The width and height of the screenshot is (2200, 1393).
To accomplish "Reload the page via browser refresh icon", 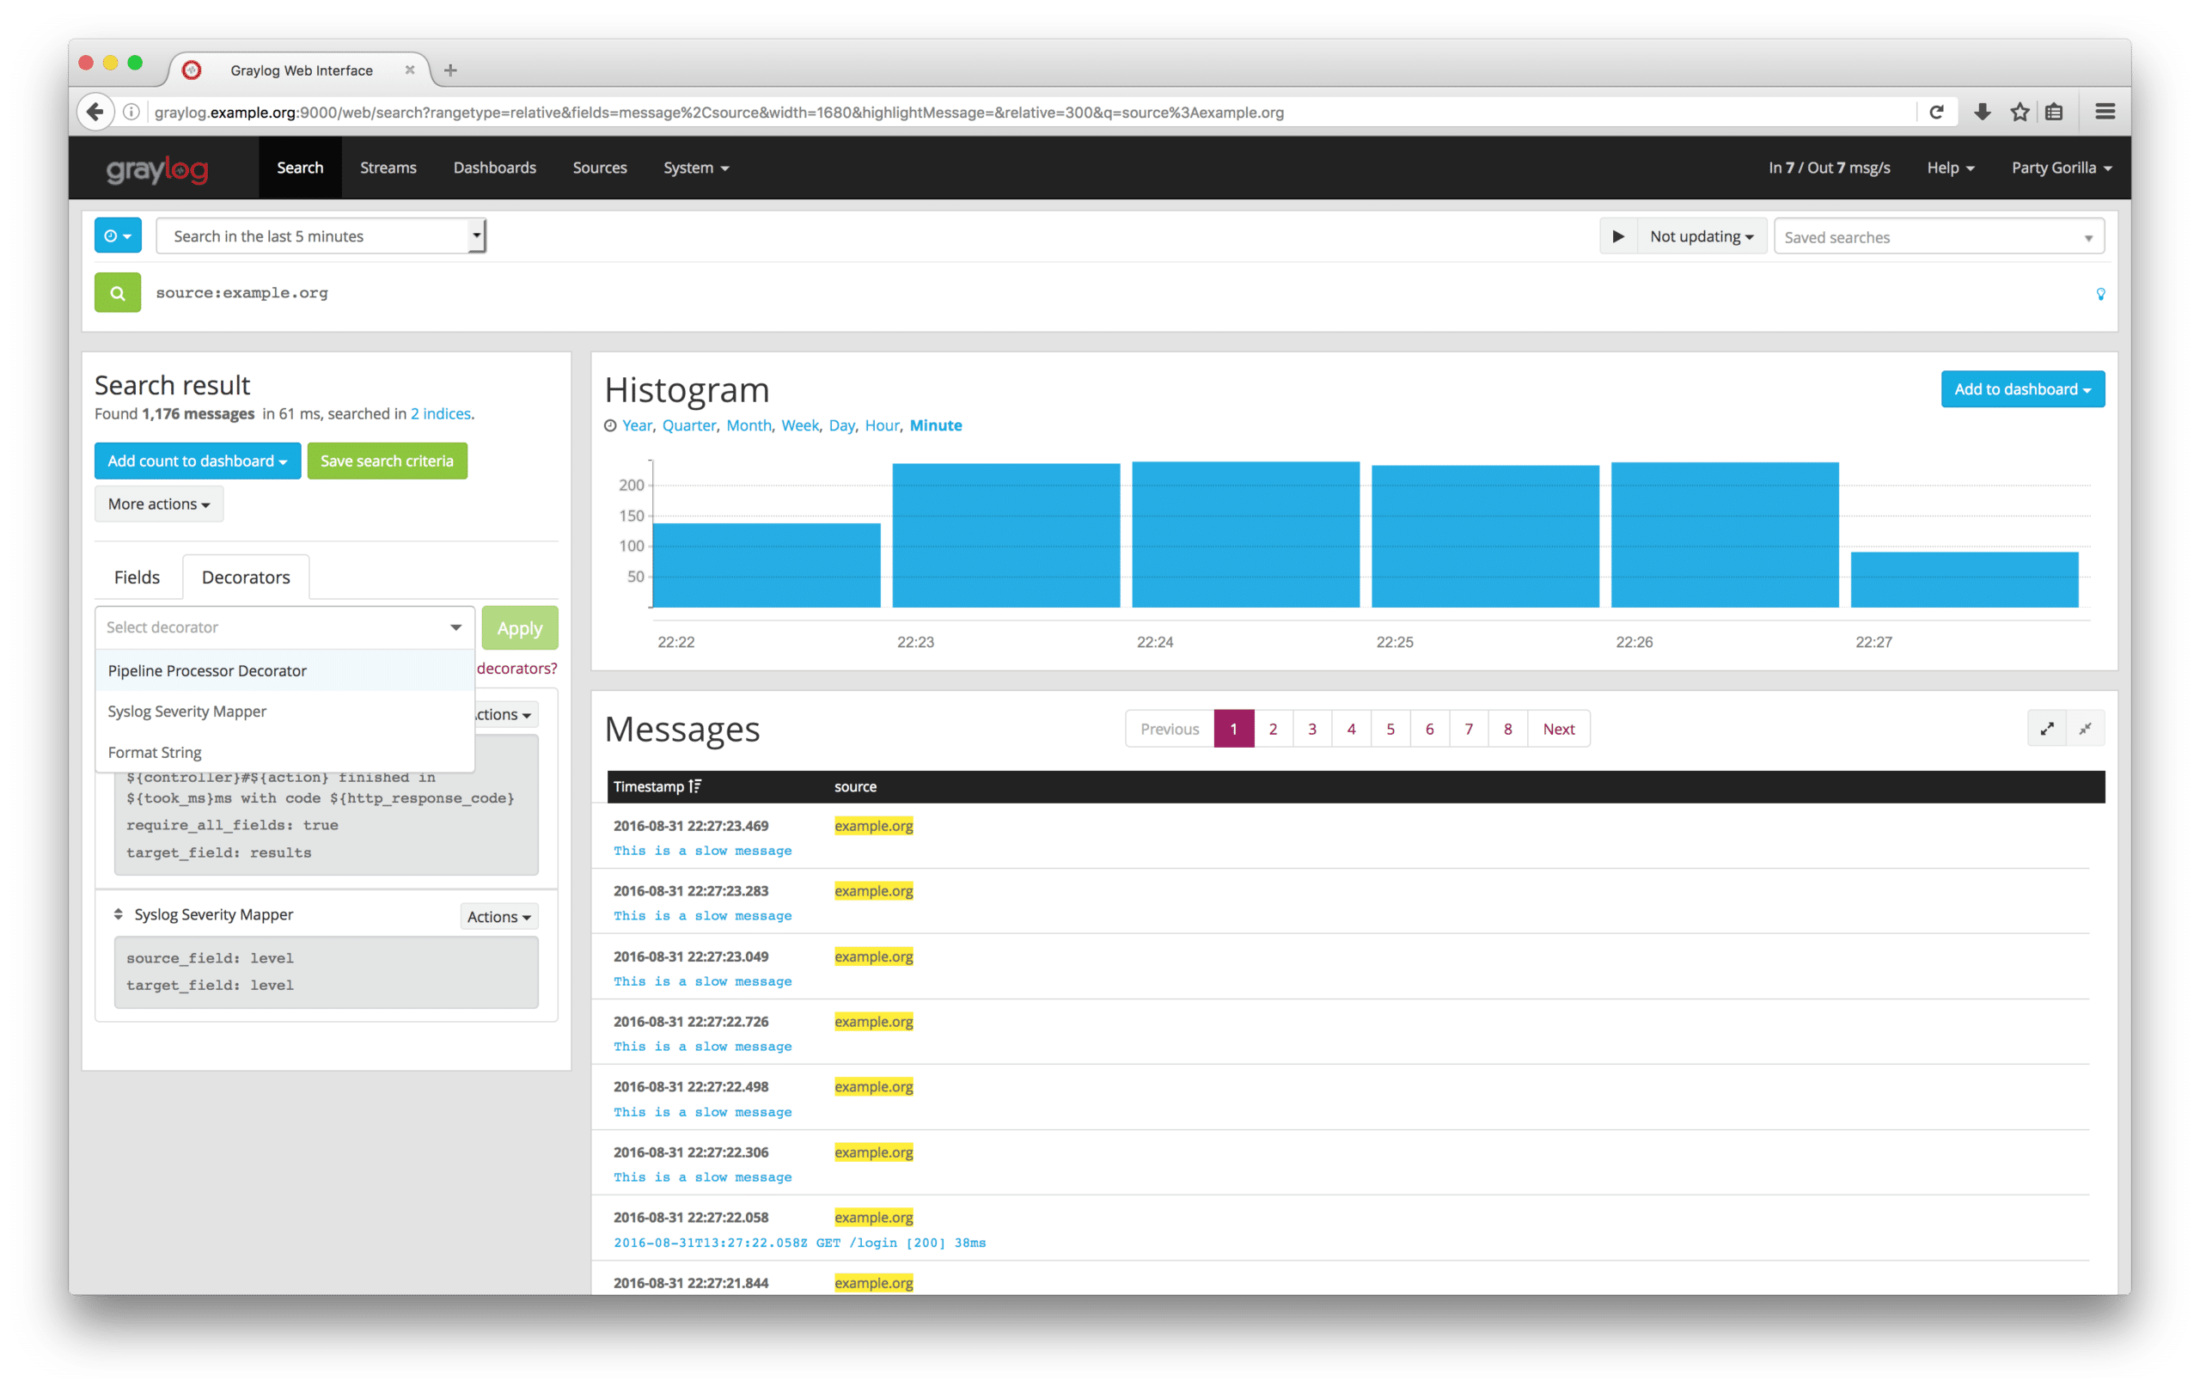I will pos(1936,113).
